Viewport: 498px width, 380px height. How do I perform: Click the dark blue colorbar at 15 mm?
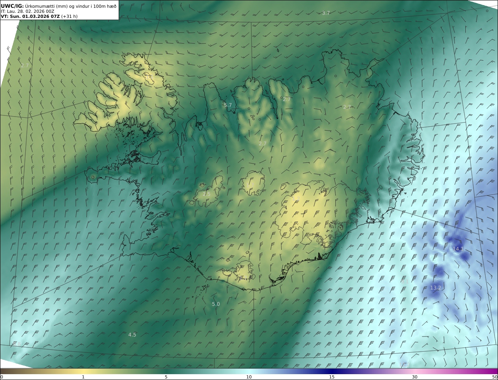coord(332,371)
